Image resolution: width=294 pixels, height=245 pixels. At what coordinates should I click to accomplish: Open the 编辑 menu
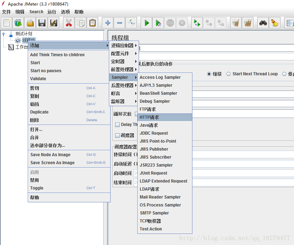20,12
